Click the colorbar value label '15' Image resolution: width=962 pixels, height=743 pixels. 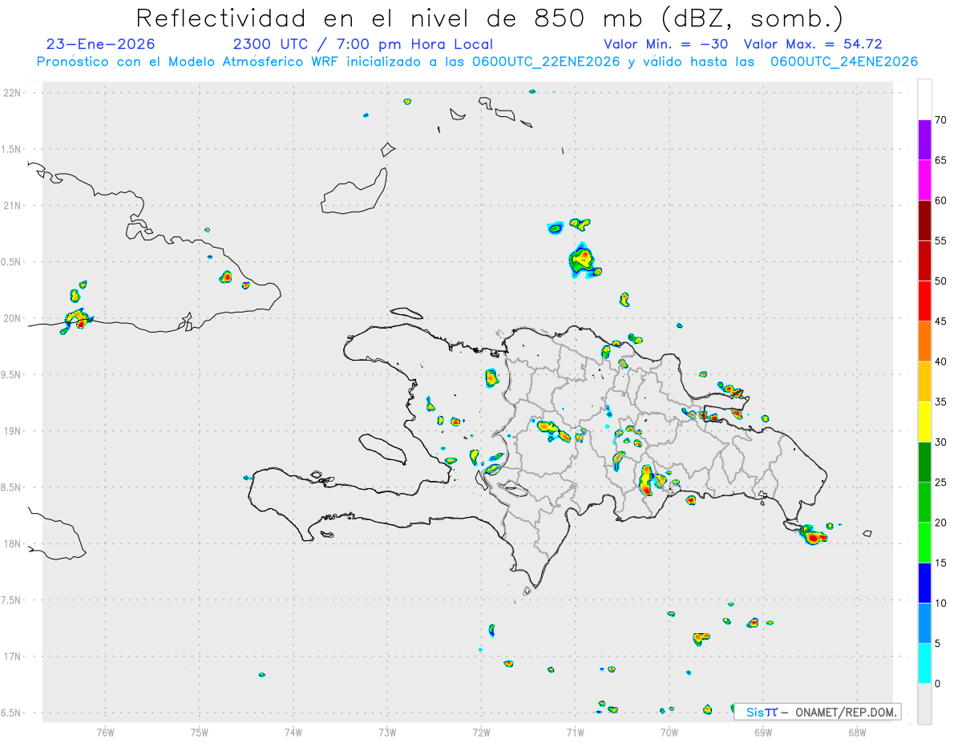pos(940,563)
